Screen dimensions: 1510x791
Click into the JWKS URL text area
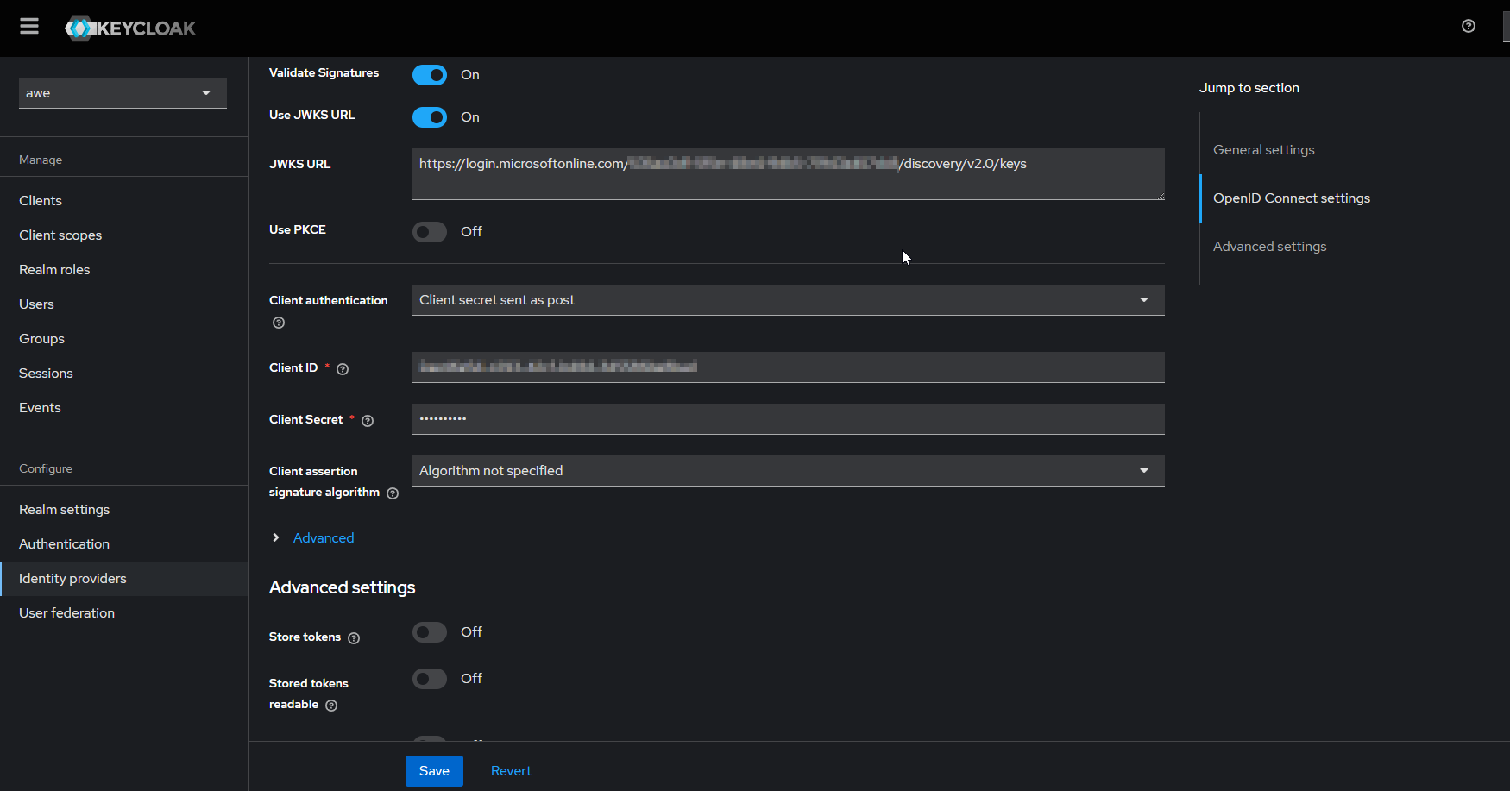coord(789,174)
